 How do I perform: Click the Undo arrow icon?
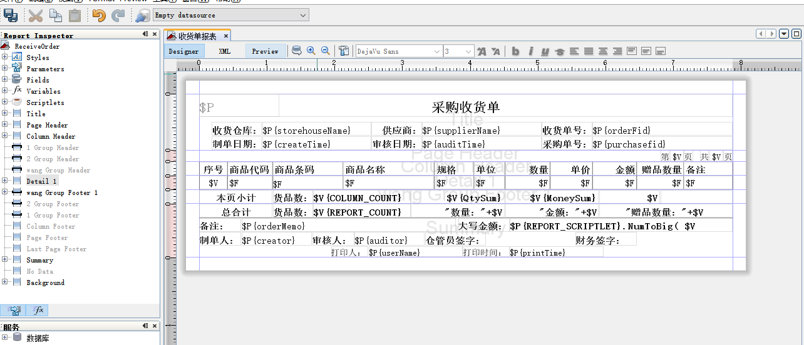[99, 15]
